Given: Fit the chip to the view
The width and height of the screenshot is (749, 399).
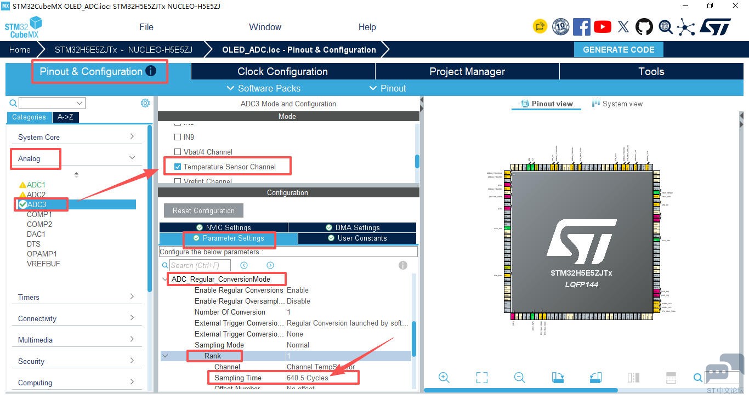Looking at the screenshot, I should [482, 378].
